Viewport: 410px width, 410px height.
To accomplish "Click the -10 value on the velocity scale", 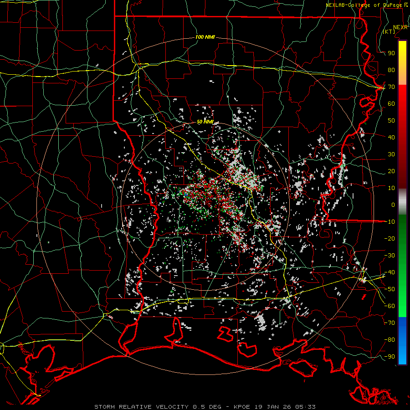I will tap(389, 222).
